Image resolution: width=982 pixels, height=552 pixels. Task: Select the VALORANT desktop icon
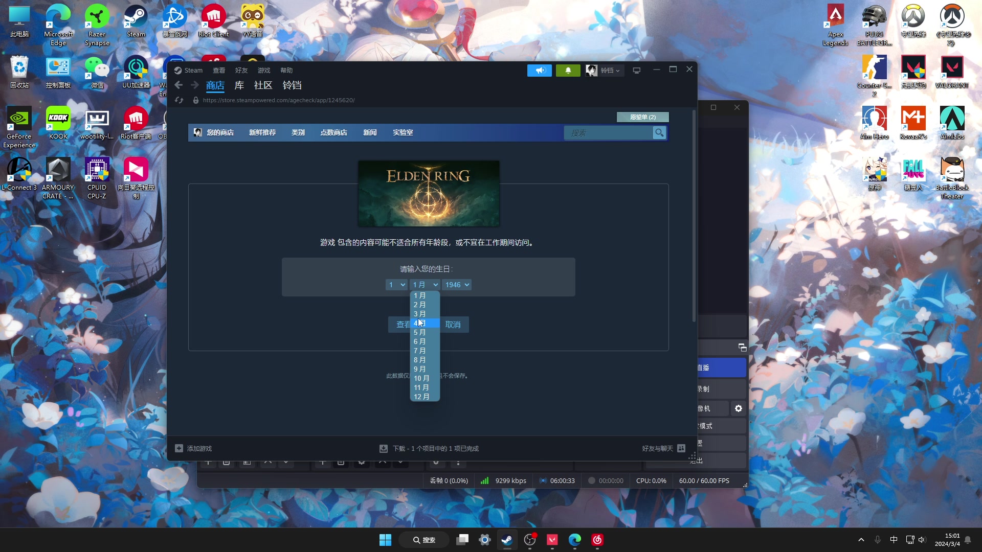coord(952,72)
